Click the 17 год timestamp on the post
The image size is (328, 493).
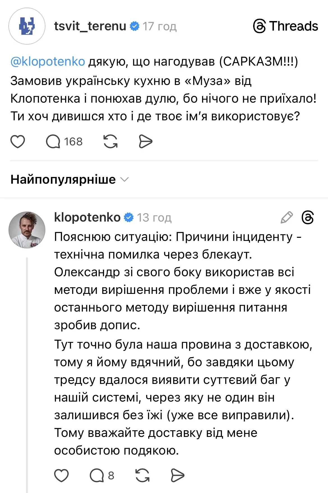click(x=160, y=26)
